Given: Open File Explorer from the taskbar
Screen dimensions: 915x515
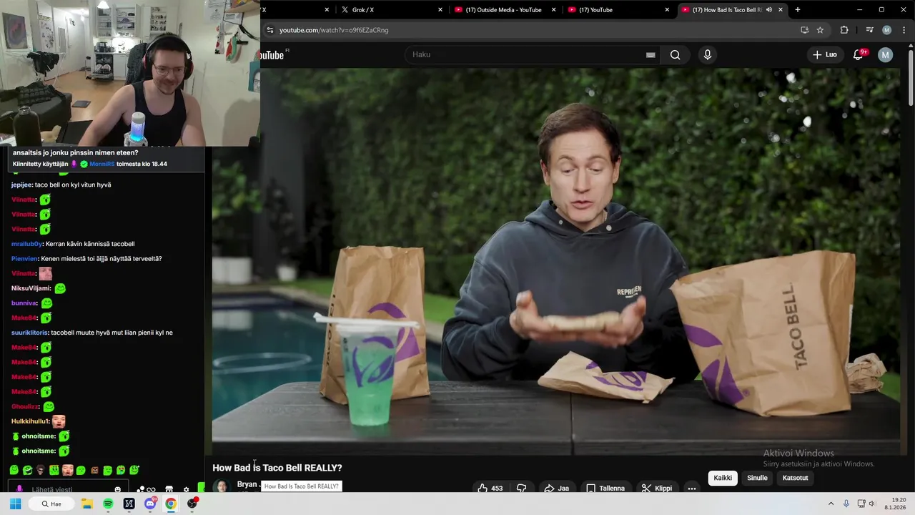Looking at the screenshot, I should click(86, 504).
